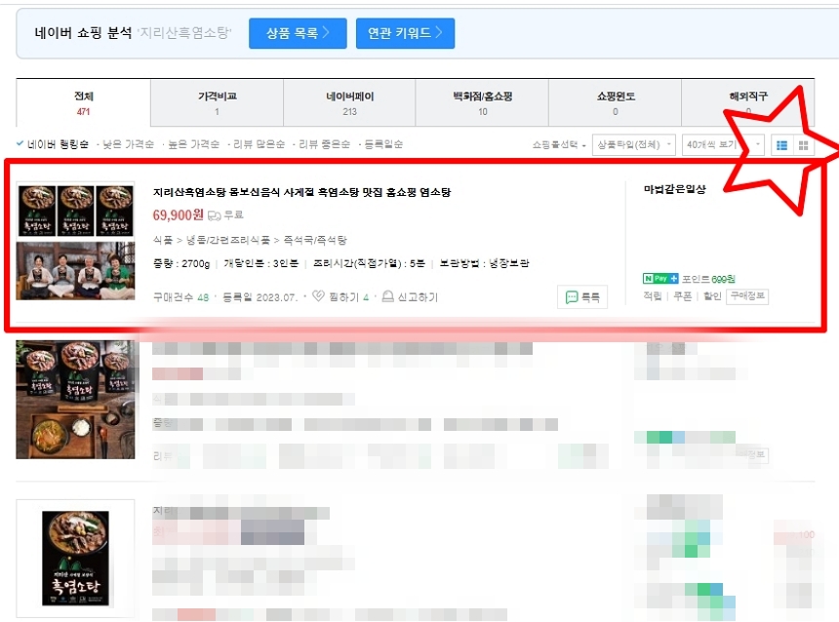The height and width of the screenshot is (622, 839).
Task: Click the 신고하기 report siren icon
Action: pyautogui.click(x=388, y=296)
